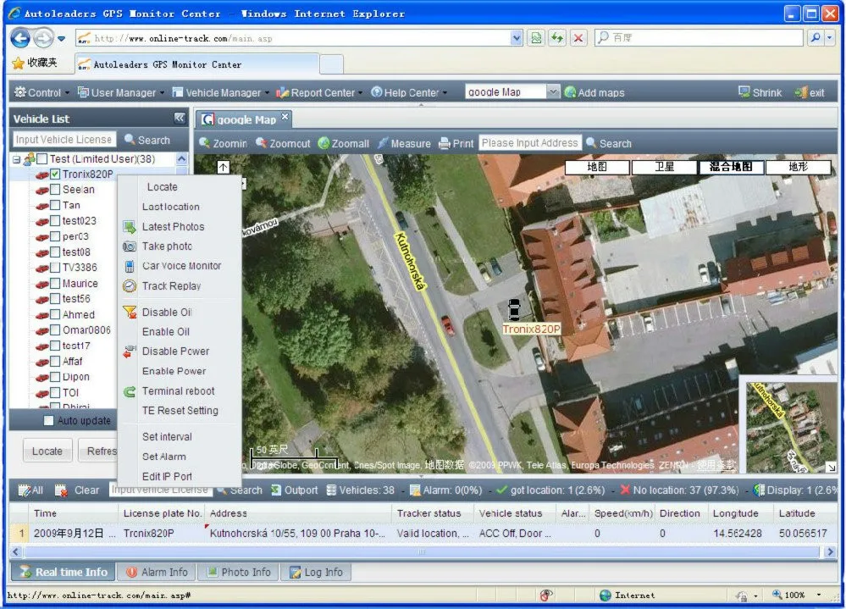Click the IE stop loading X icon
846x609 pixels.
pos(578,38)
